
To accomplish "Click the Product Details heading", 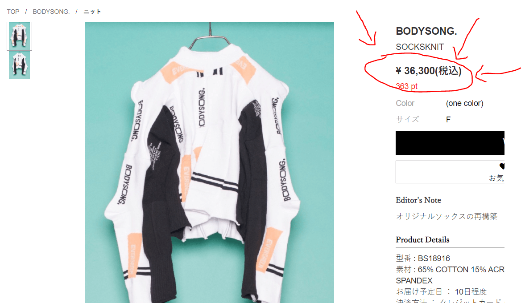I will tap(422, 240).
